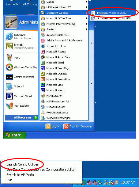This screenshot has width=139, height=187.
Task: Click MSN Messenger 7.5 icon
Action: pos(43,101)
